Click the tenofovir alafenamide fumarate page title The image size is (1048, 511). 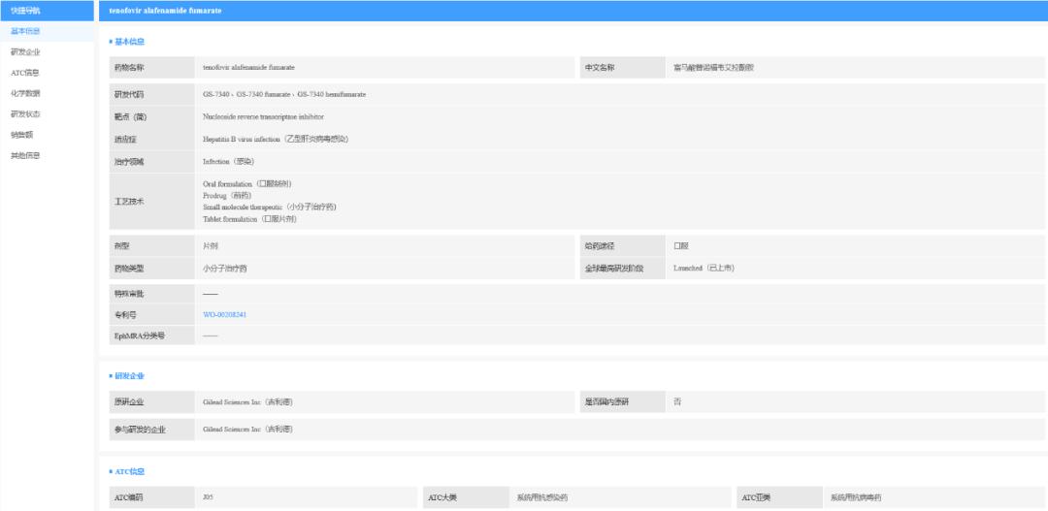click(165, 10)
